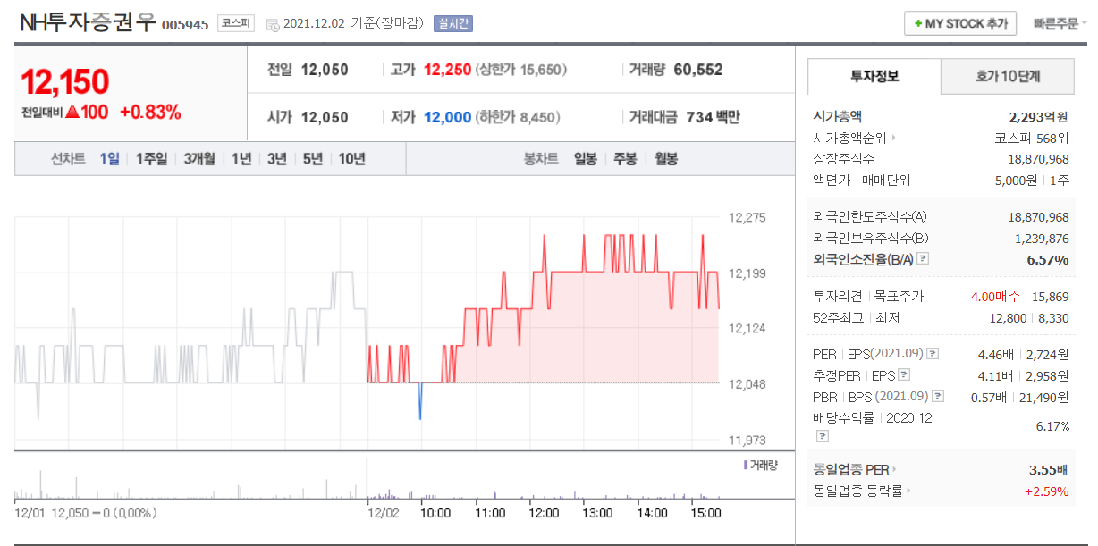Select the 3개월 line chart period
Viewport: 1098px width, 546px height.
click(199, 159)
